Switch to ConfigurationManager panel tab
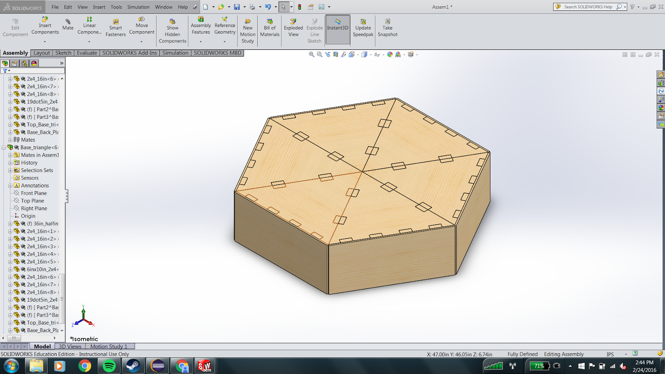 (x=24, y=63)
